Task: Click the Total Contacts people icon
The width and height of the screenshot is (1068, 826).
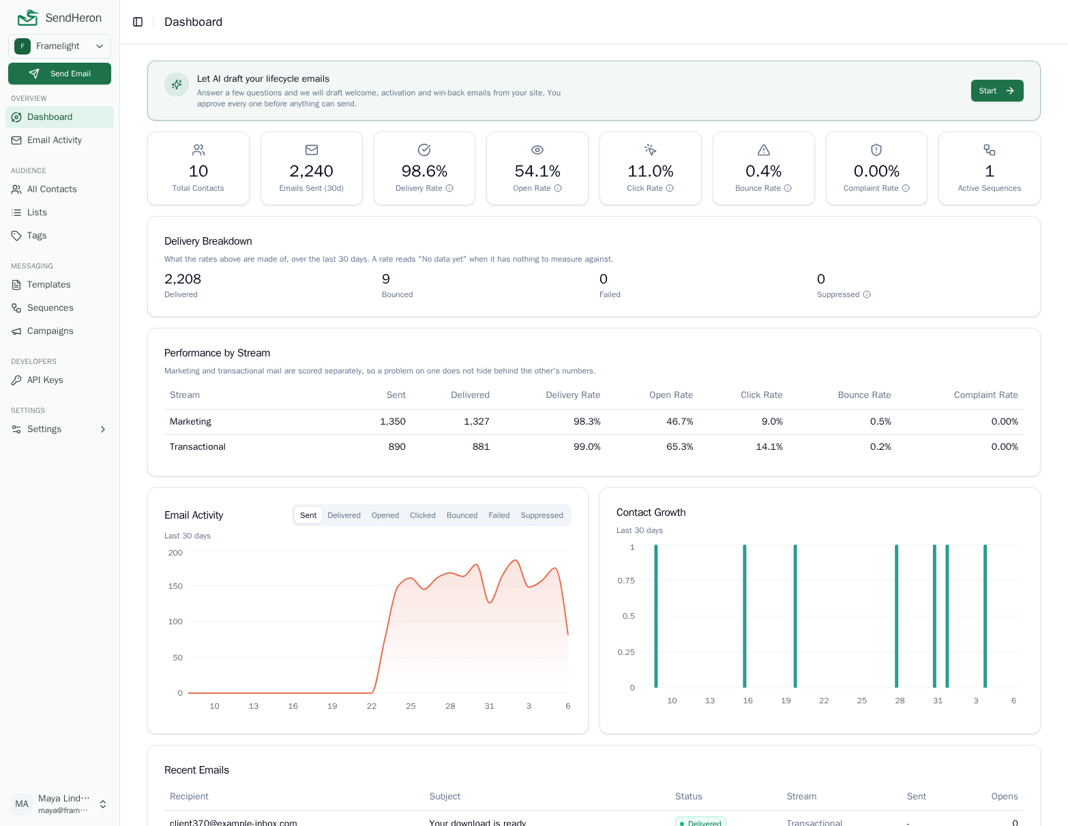Action: coord(198,150)
